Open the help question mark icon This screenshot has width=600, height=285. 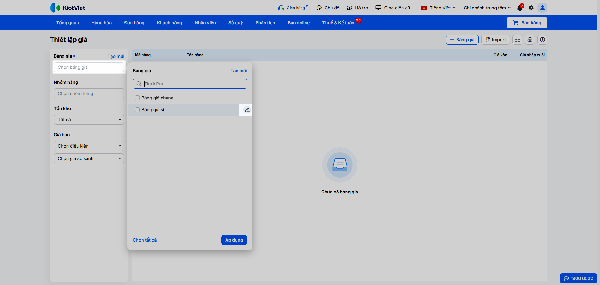(542, 40)
